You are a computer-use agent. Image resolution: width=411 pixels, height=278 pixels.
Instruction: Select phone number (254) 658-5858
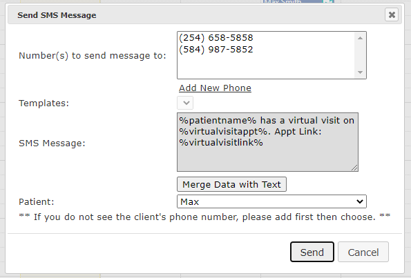[216, 38]
